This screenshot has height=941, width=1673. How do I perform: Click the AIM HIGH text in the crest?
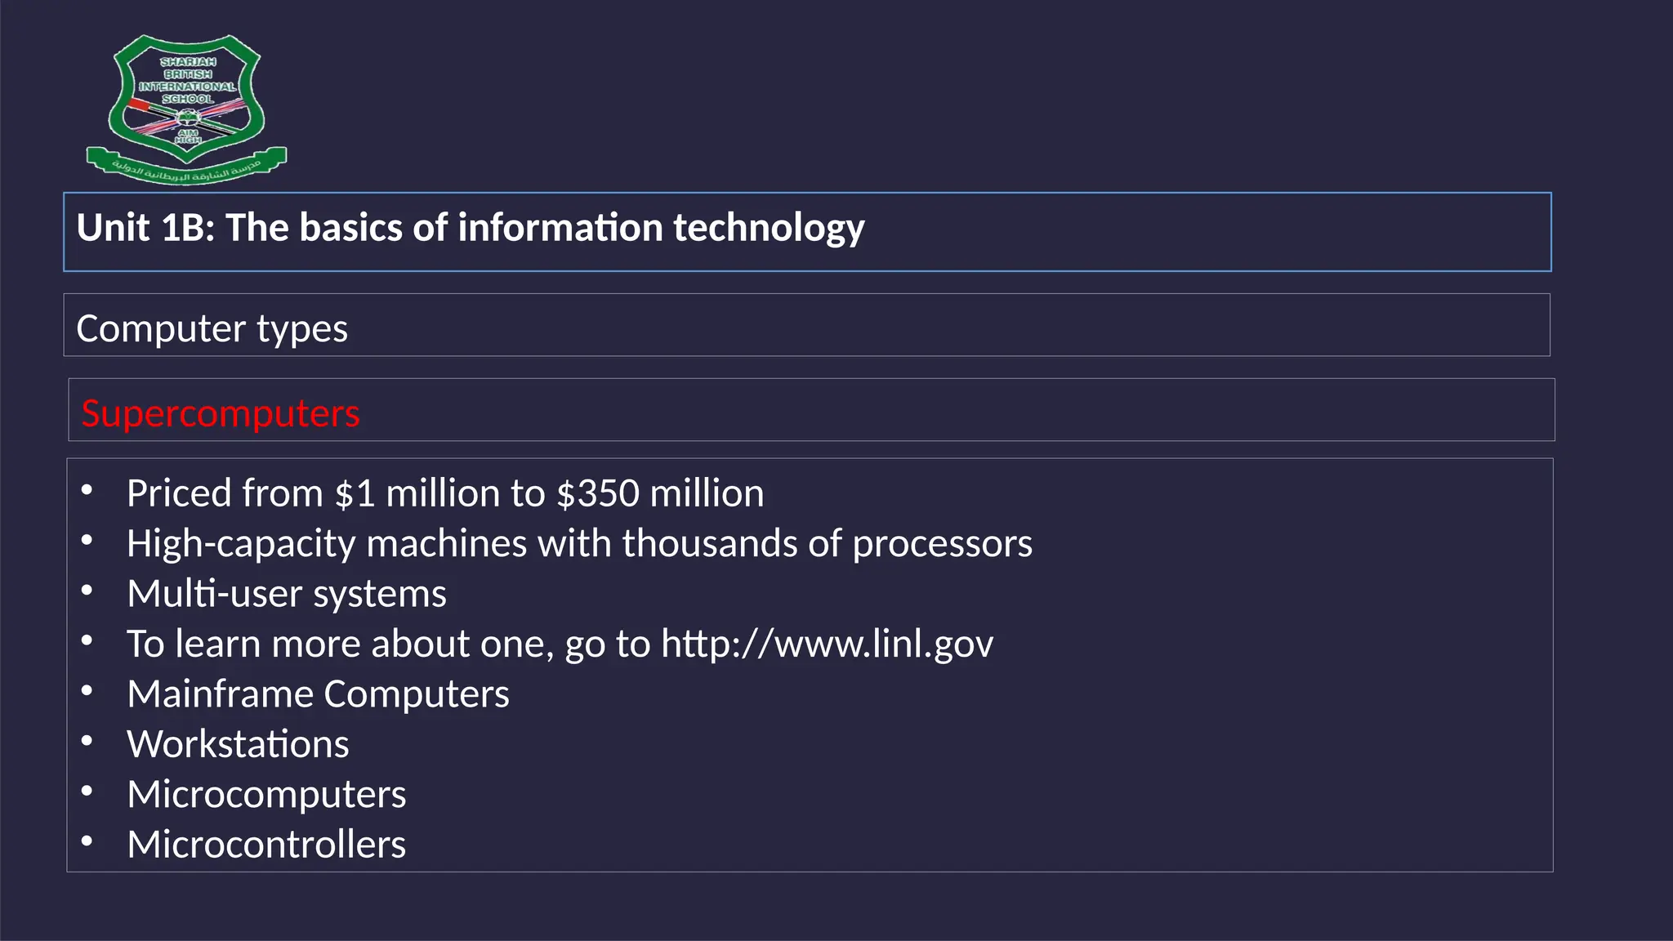tap(188, 136)
